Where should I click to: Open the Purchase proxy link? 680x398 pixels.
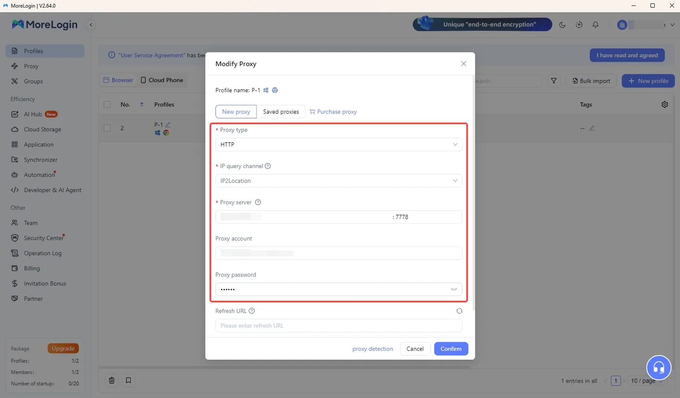pos(333,112)
